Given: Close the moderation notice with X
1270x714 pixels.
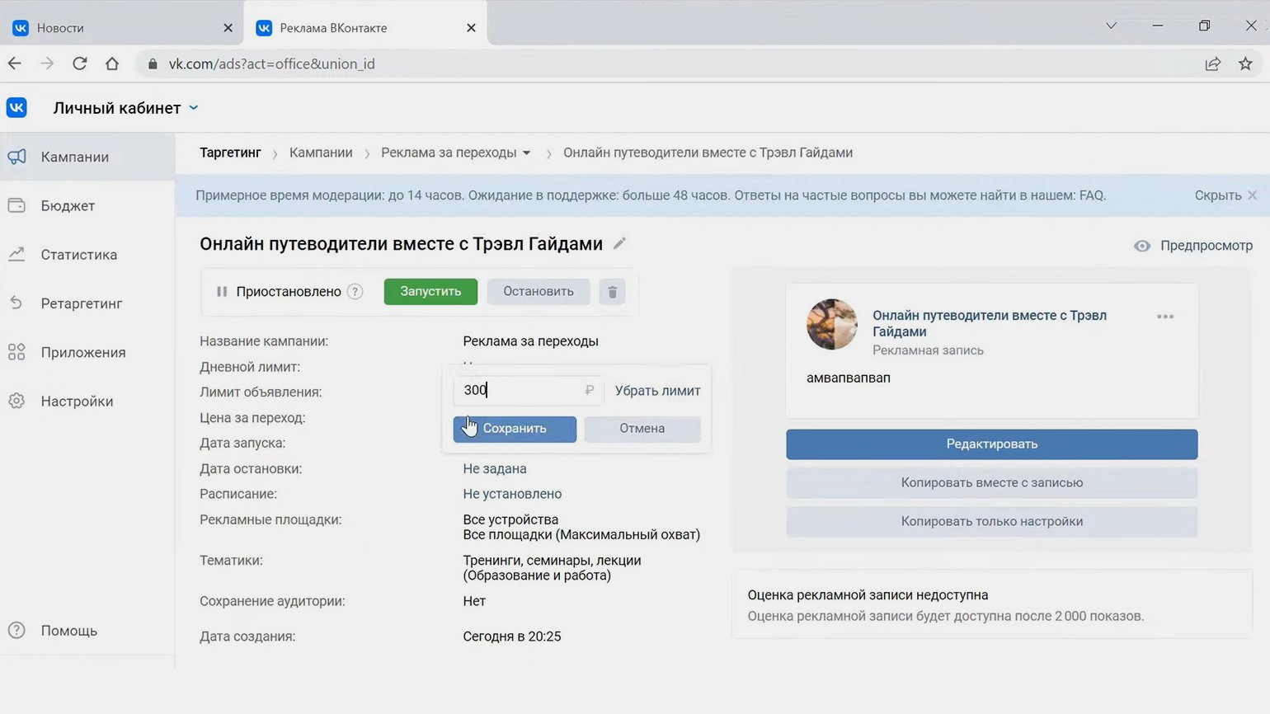Looking at the screenshot, I should click(x=1252, y=195).
